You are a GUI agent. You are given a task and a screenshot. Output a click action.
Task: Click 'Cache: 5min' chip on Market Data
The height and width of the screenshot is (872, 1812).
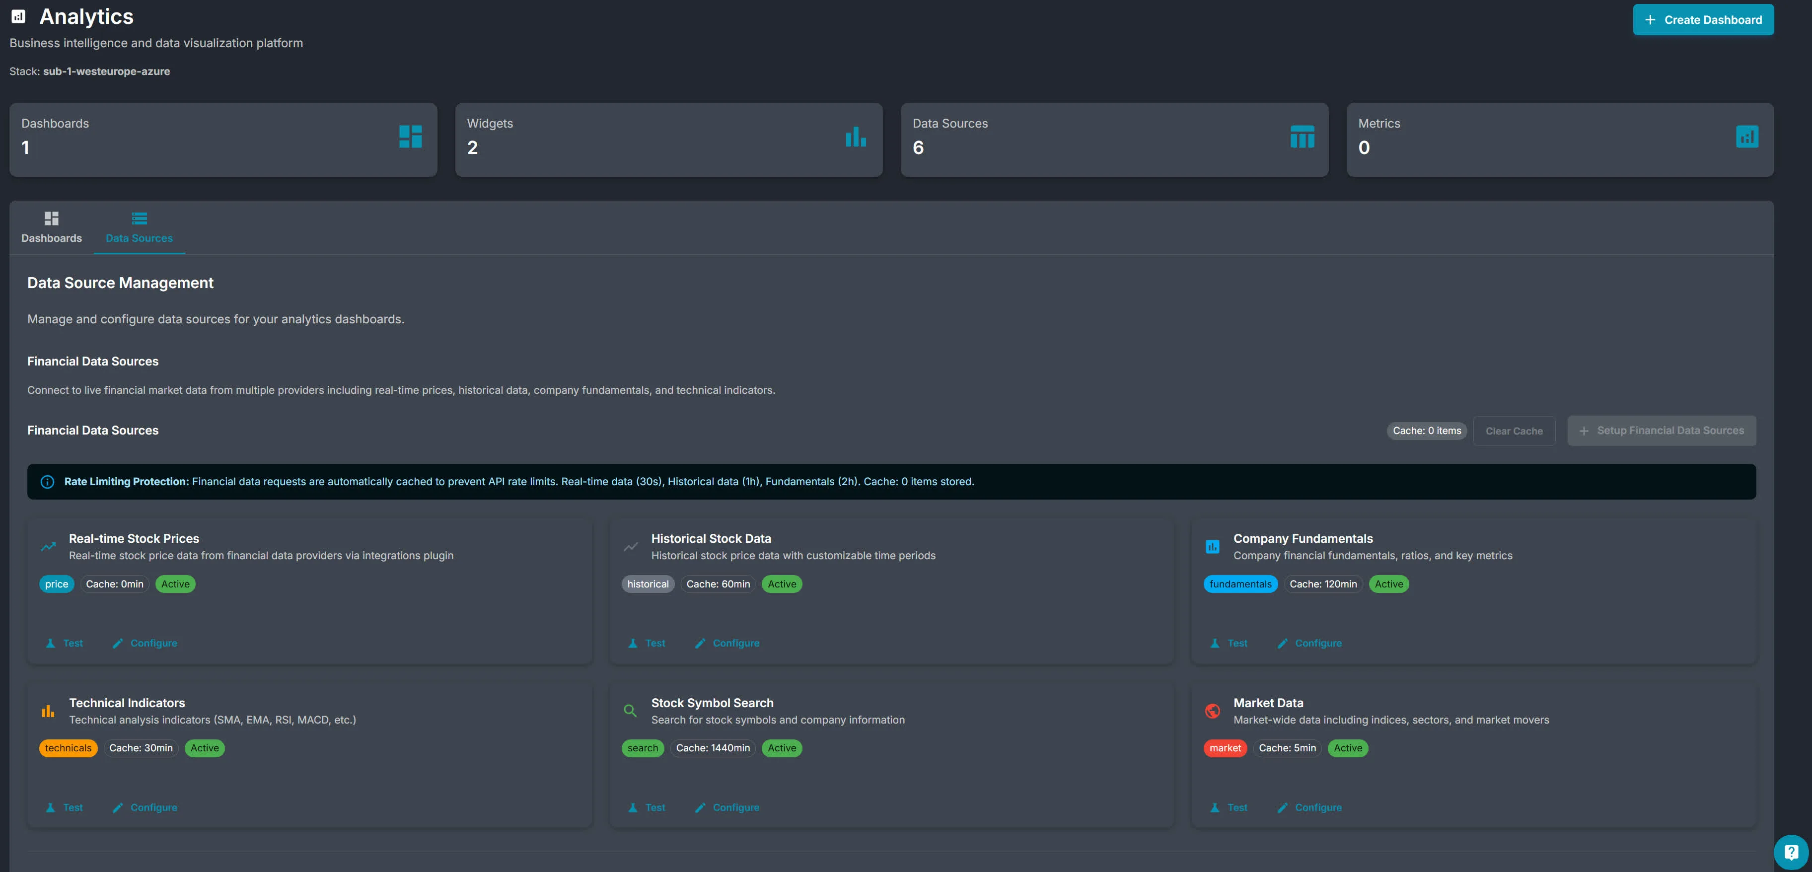pos(1287,748)
